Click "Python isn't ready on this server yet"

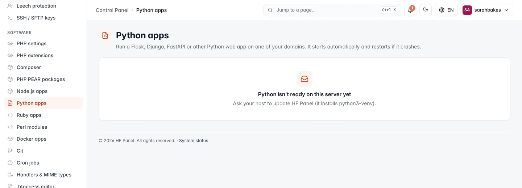coord(304,94)
